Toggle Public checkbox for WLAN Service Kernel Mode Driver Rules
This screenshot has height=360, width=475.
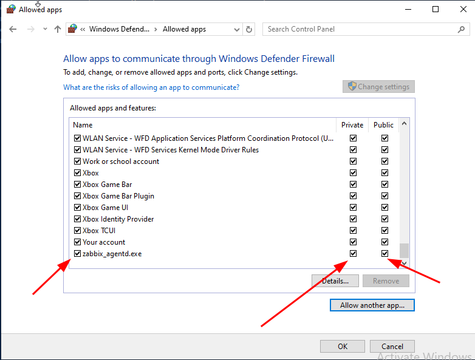384,150
